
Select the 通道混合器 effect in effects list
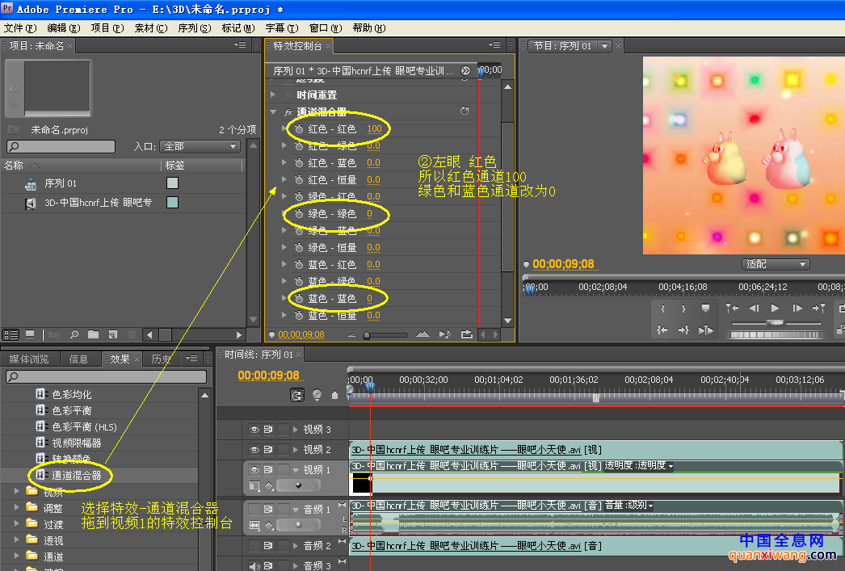(76, 475)
